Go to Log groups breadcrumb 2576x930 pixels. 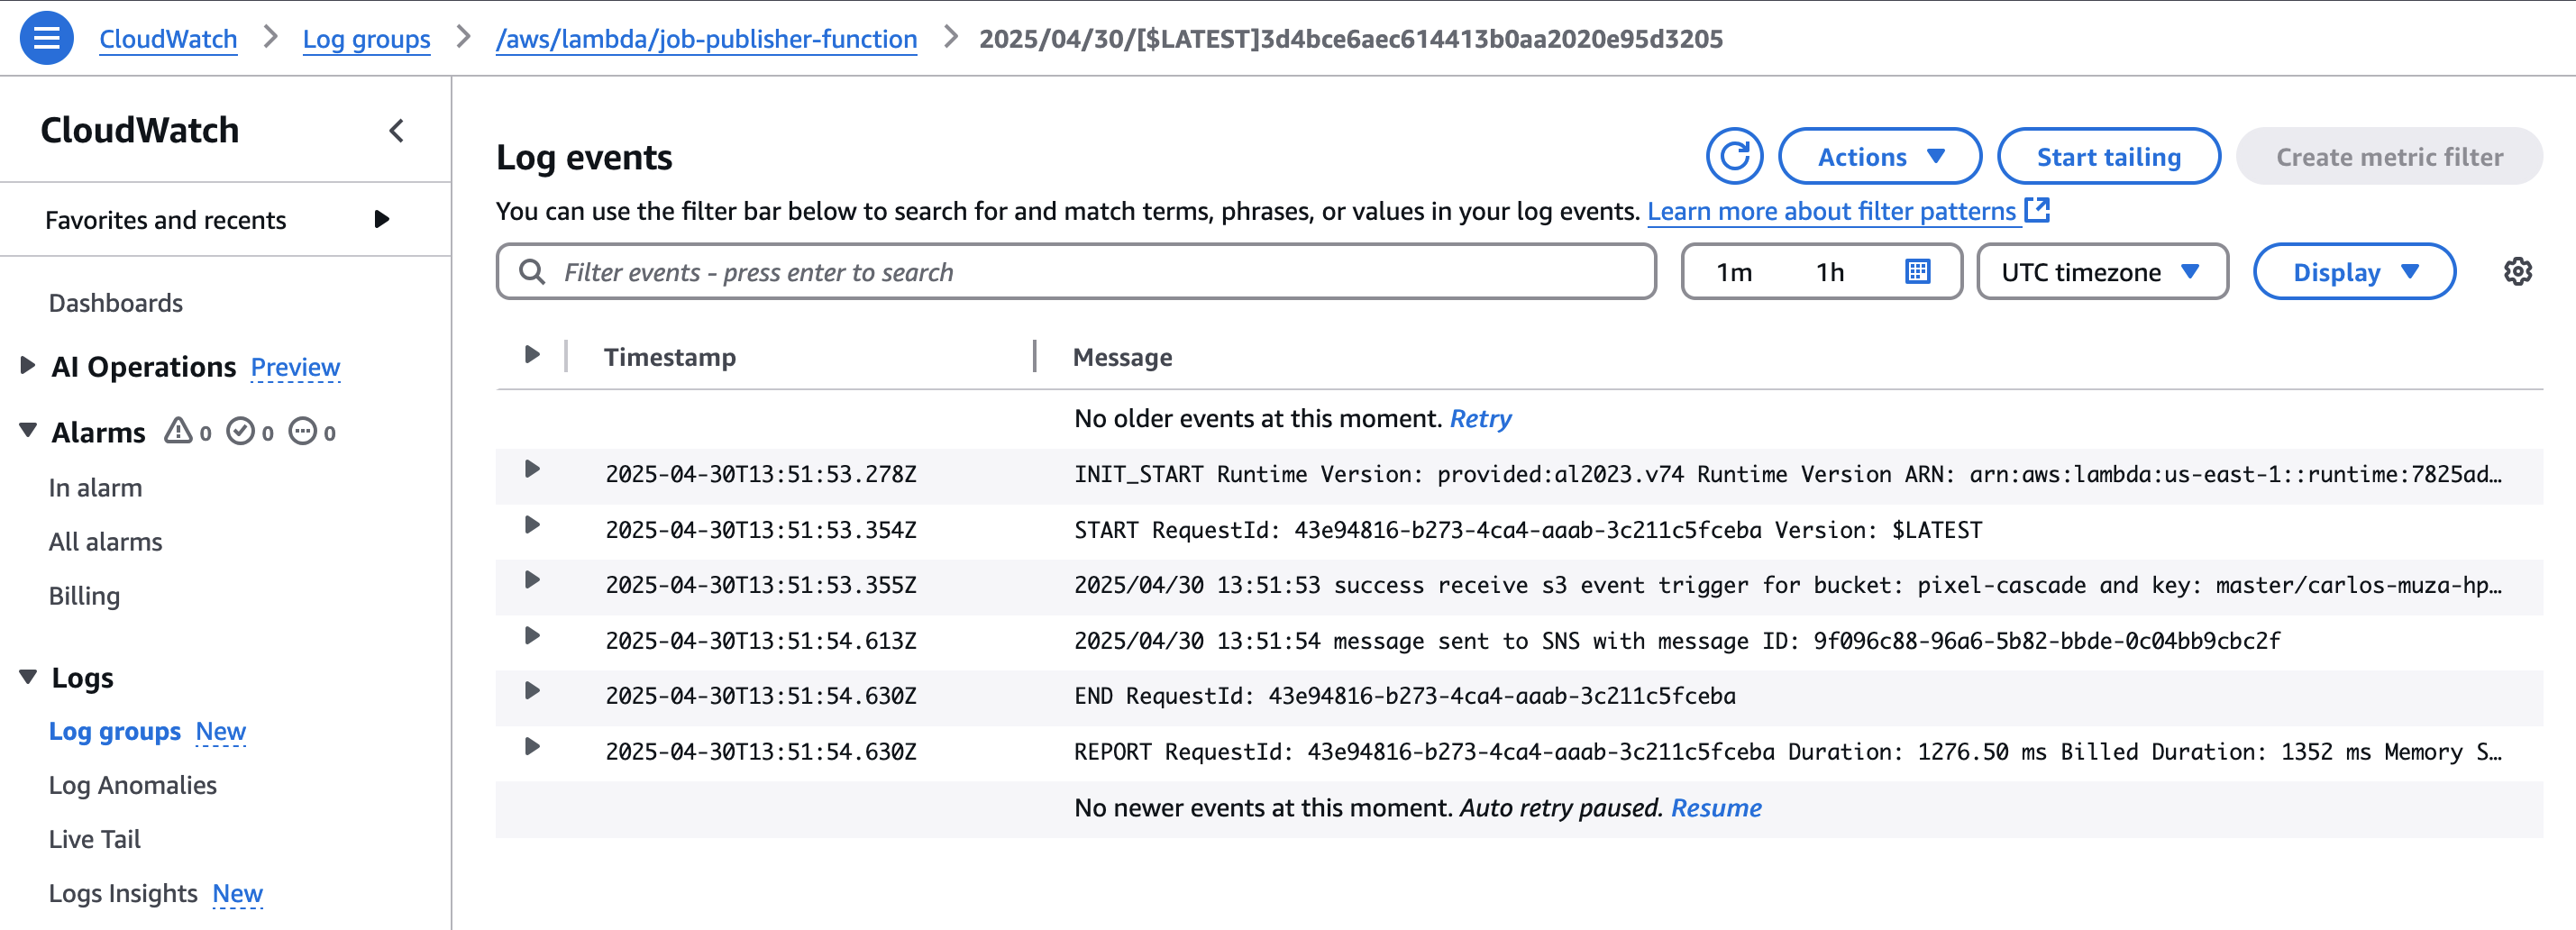tap(366, 38)
